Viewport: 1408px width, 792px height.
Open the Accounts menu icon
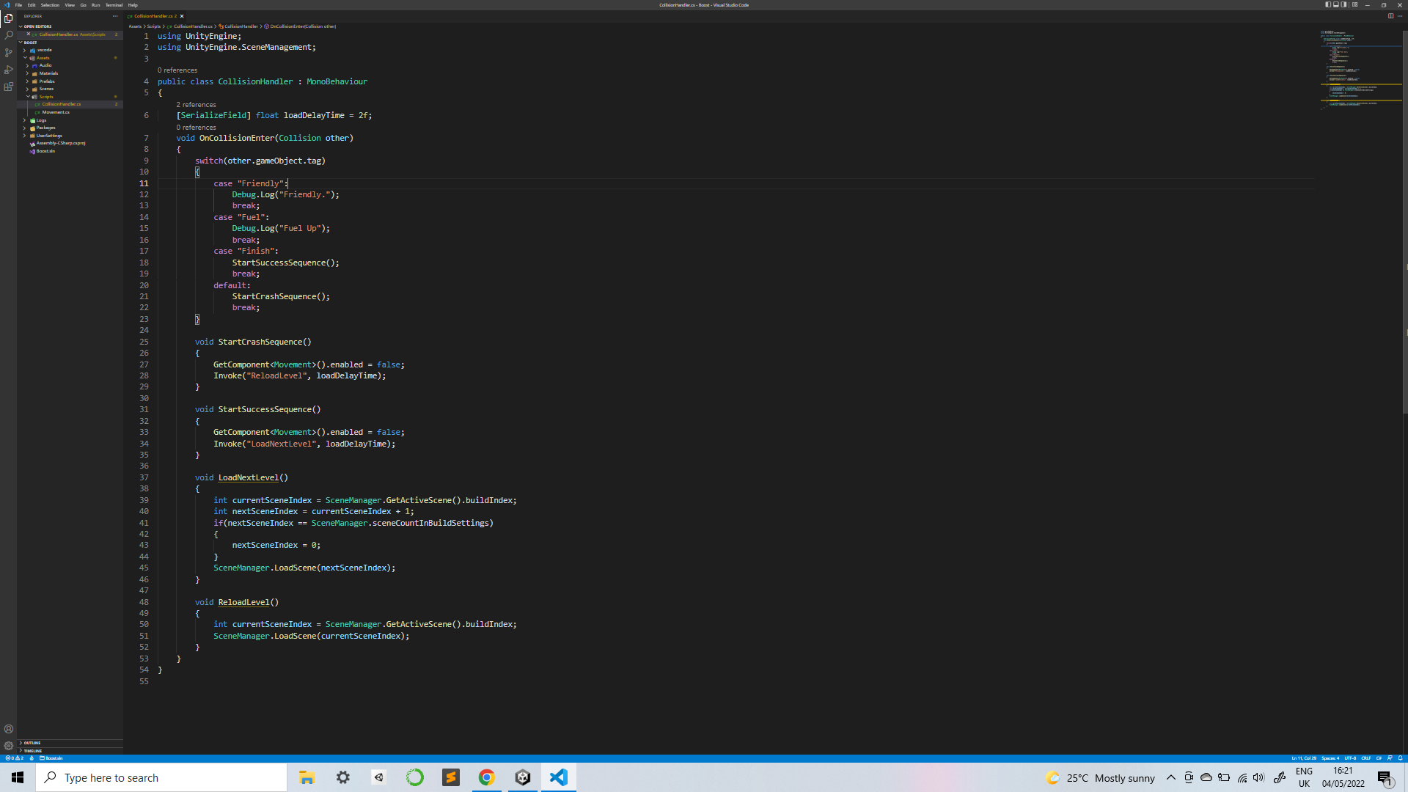tap(9, 729)
